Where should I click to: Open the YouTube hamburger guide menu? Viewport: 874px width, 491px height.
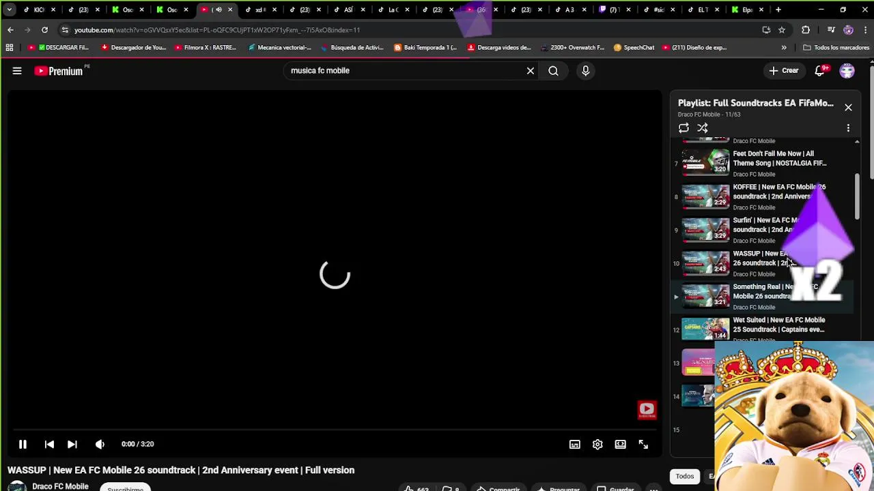pos(17,70)
